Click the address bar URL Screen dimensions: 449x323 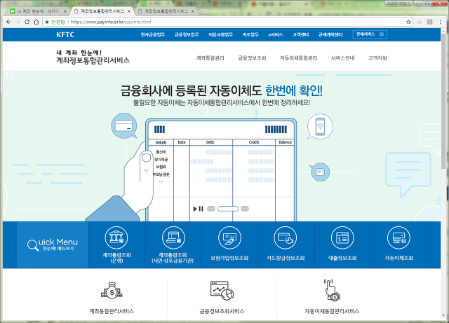(x=111, y=22)
